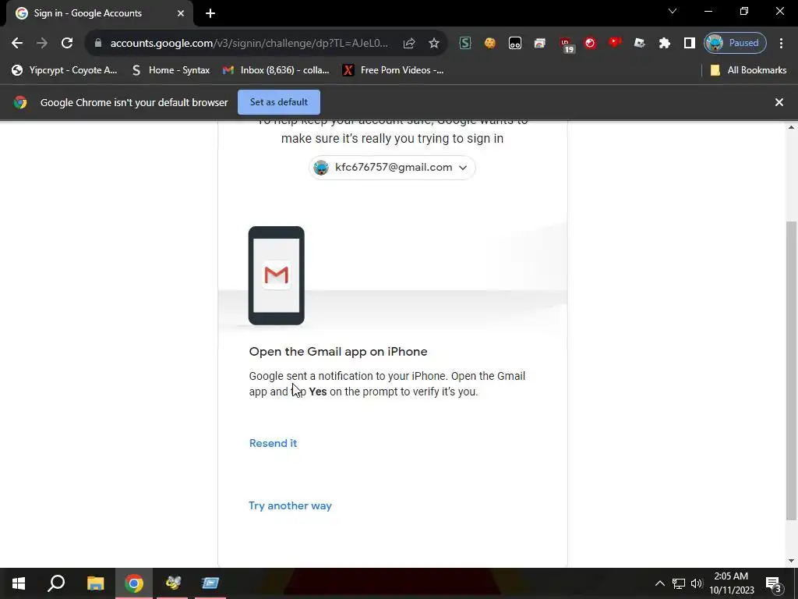This screenshot has width=798, height=599.
Task: Show hidden system tray icons
Action: click(659, 583)
